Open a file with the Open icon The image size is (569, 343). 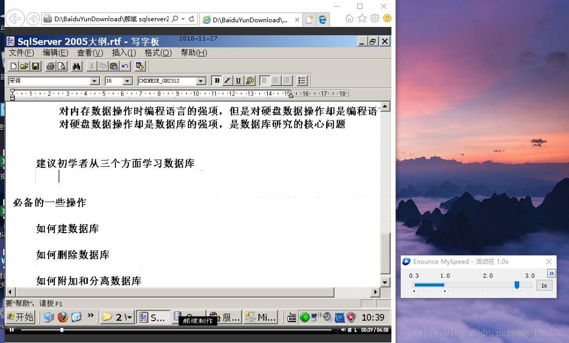pos(24,66)
